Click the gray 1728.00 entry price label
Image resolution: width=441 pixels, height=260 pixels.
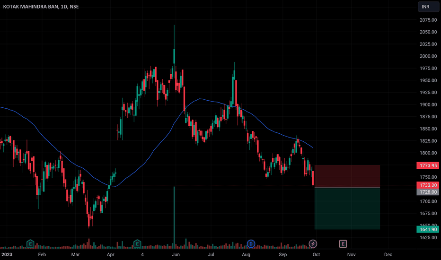coord(428,192)
